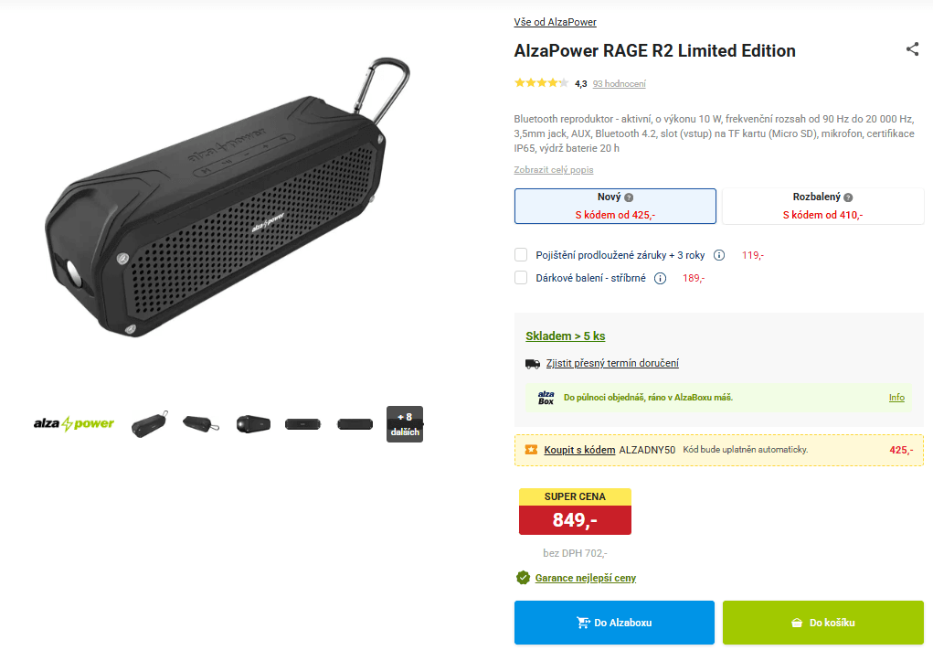Click the info icon beside extended warranty
Image resolution: width=933 pixels, height=661 pixels.
pos(719,255)
